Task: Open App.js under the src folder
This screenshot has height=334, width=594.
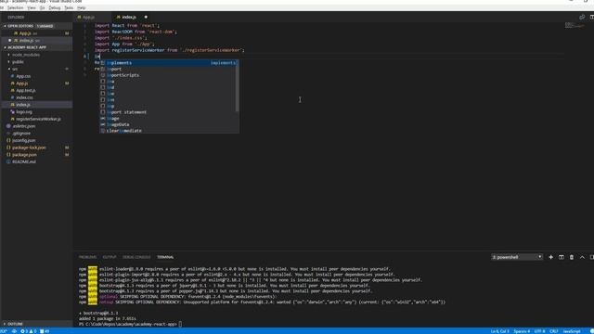Action: [x=22, y=83]
